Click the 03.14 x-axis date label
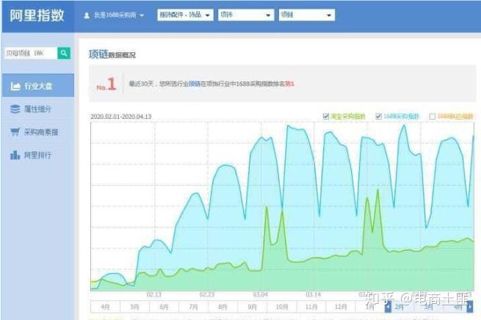481x320 pixels. click(314, 294)
